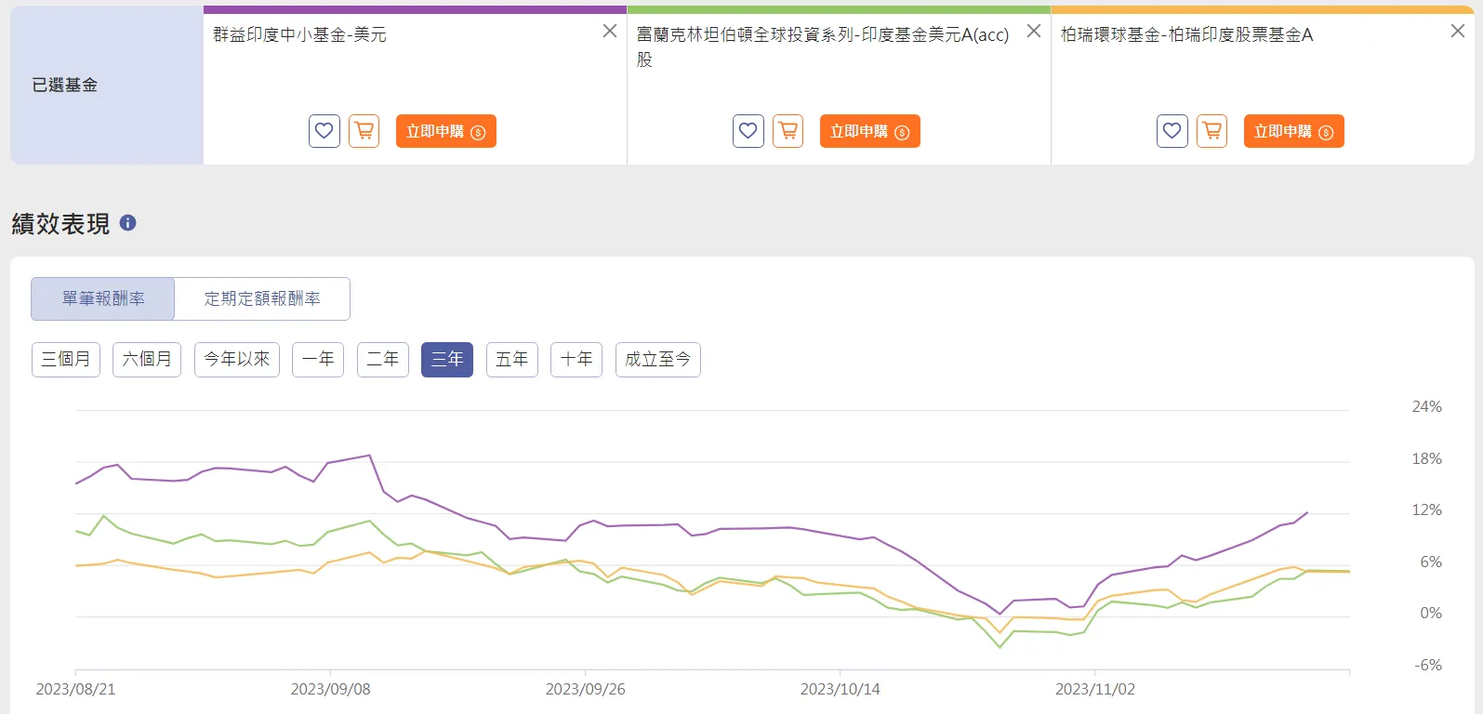The width and height of the screenshot is (1483, 714).
Task: Click 立即申購 for 柏瑞印度股票基金A
Action: (x=1294, y=131)
